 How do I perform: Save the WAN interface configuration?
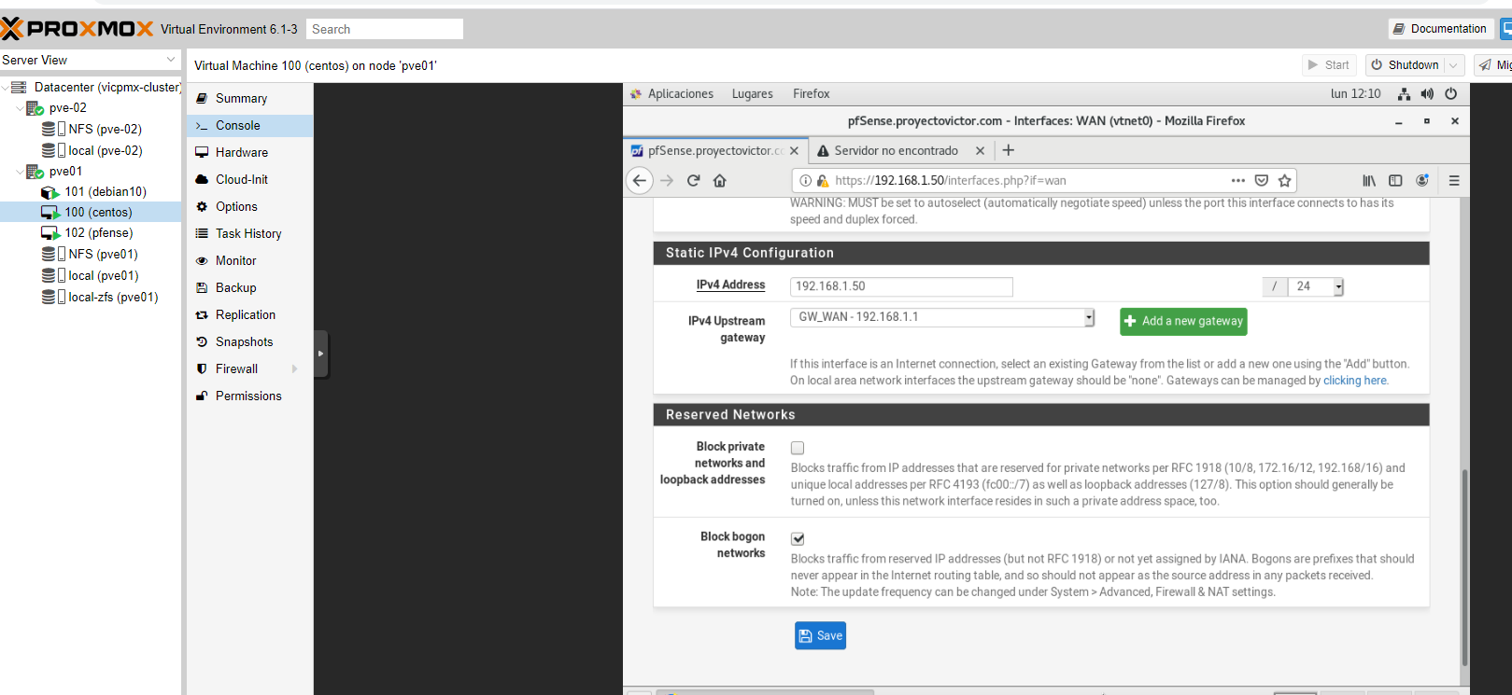(x=820, y=636)
